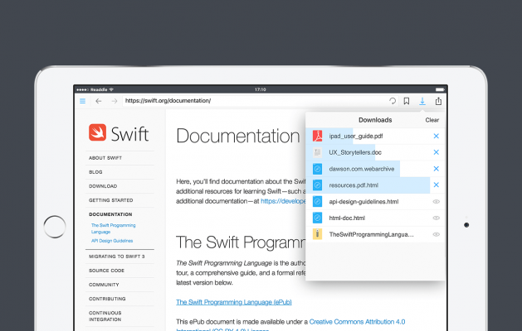Open the share icon in toolbar
The width and height of the screenshot is (522, 331).
click(x=438, y=101)
